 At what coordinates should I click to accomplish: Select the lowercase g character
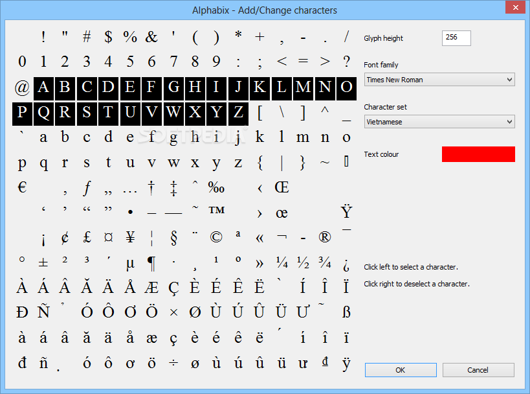tap(173, 139)
